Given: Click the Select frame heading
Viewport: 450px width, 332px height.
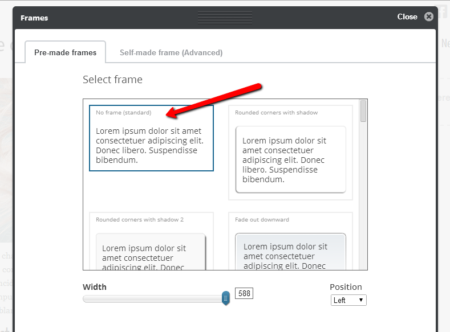Looking at the screenshot, I should pyautogui.click(x=112, y=80).
